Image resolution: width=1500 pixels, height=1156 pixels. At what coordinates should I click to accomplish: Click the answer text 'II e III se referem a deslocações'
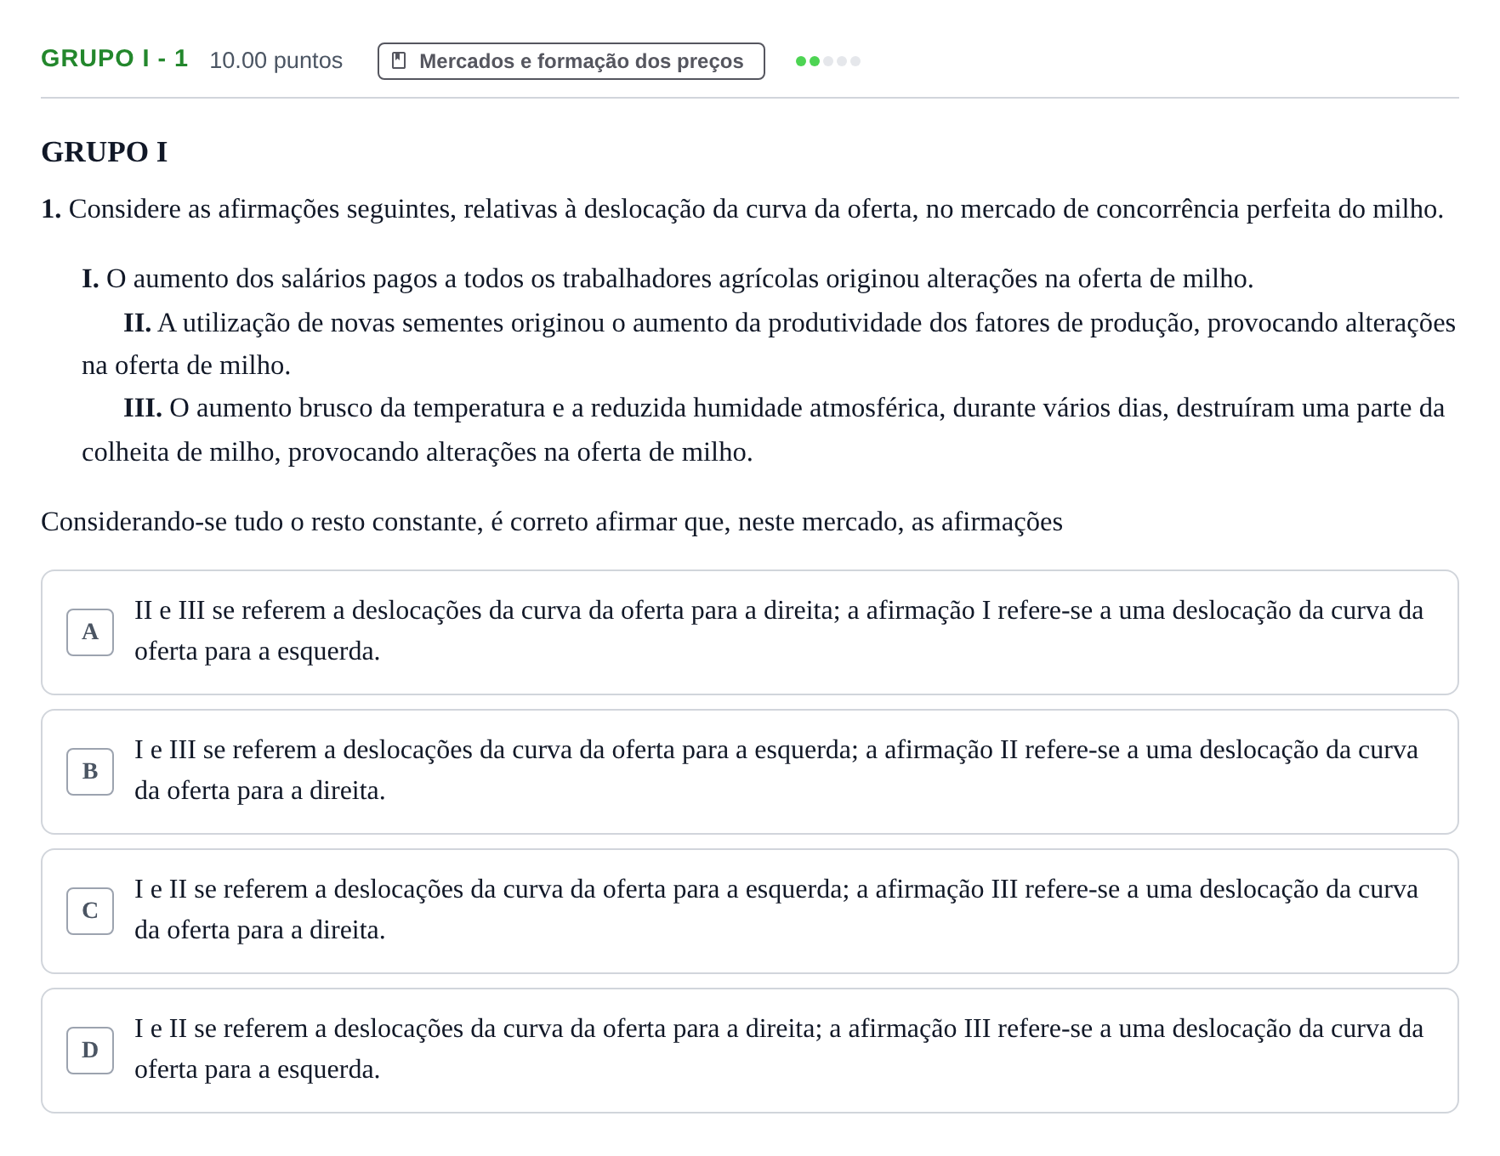779,631
